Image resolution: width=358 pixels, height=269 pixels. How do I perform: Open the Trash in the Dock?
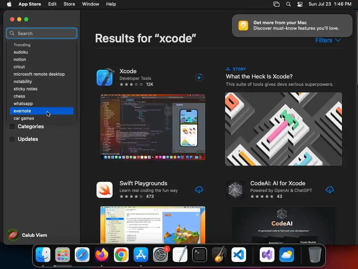pyautogui.click(x=315, y=254)
